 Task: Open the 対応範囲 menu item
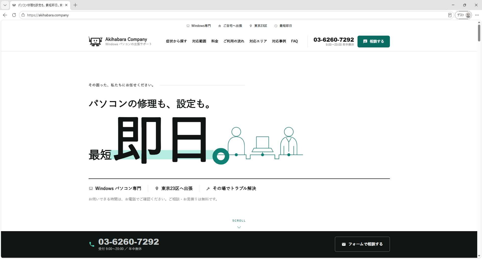[199, 41]
